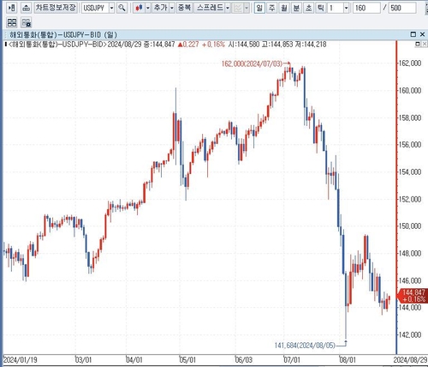Click the small restore icon in chart corner
The height and width of the screenshot is (367, 428).
click(x=418, y=44)
